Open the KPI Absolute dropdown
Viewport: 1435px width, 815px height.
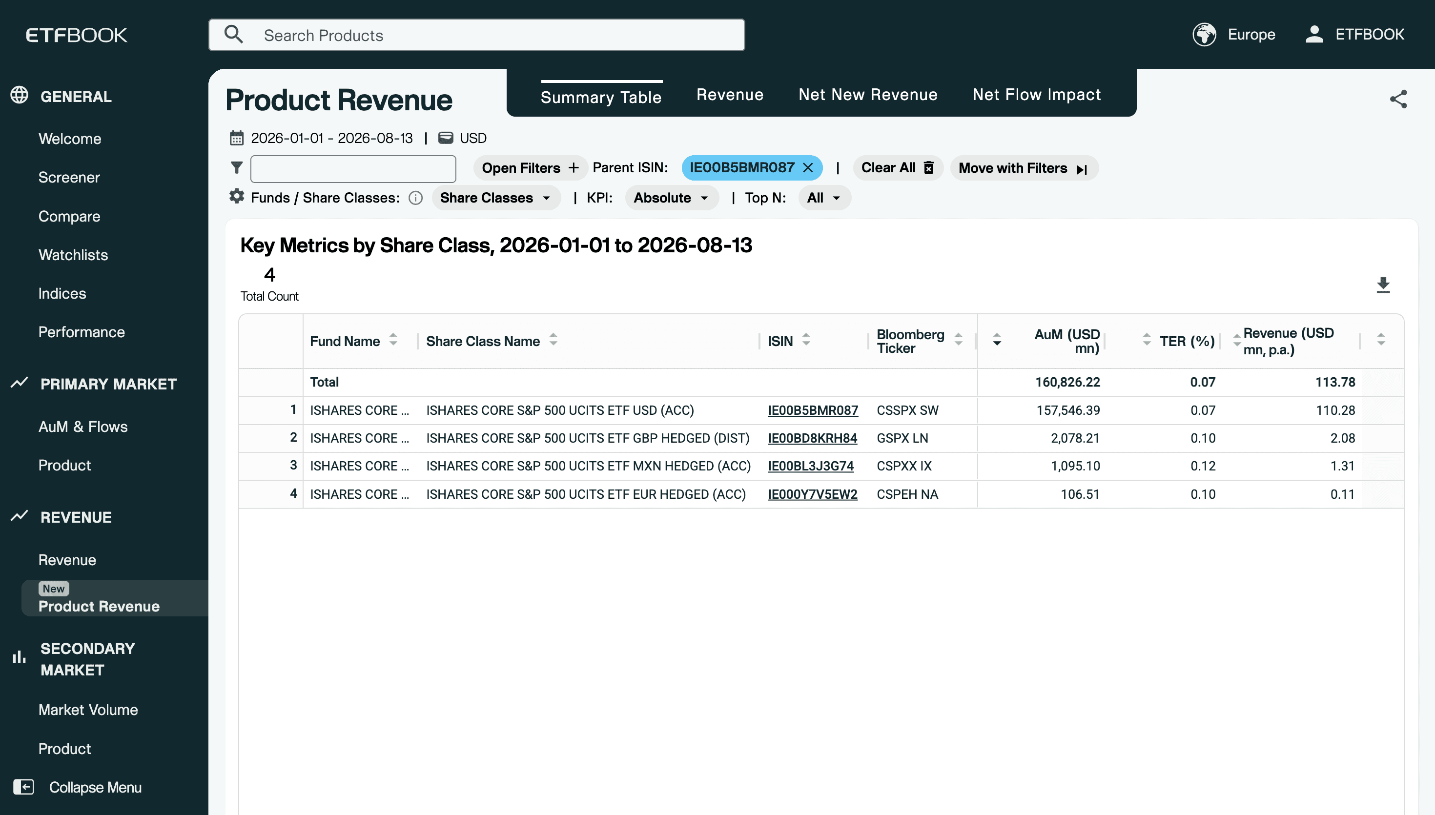[x=671, y=198]
